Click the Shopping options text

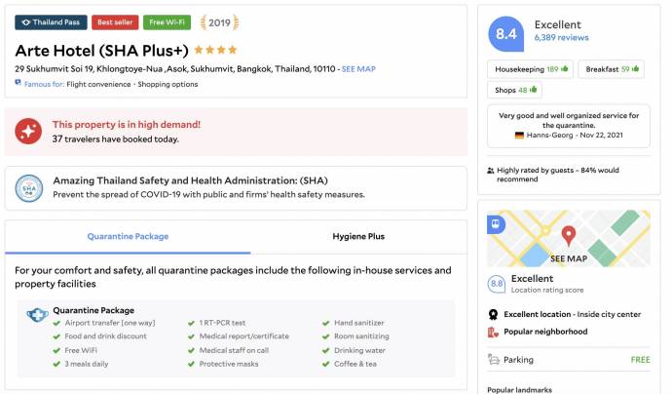[168, 84]
